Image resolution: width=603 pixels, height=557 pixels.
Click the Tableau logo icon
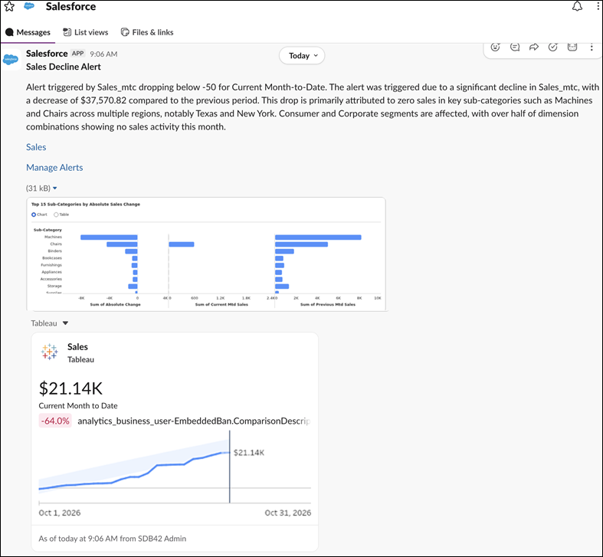point(49,352)
